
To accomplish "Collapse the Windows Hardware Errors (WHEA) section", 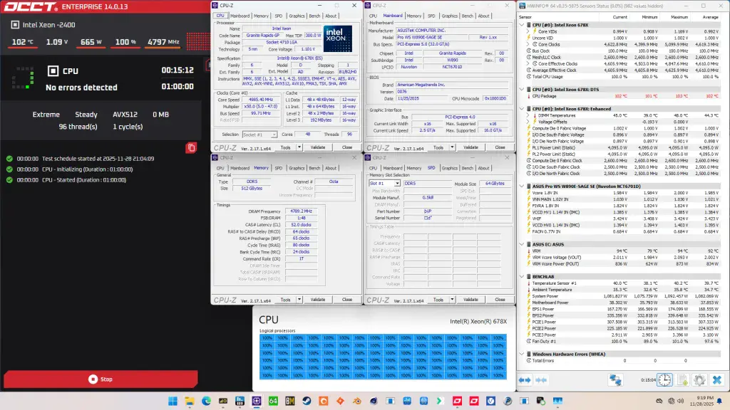I will point(521,354).
